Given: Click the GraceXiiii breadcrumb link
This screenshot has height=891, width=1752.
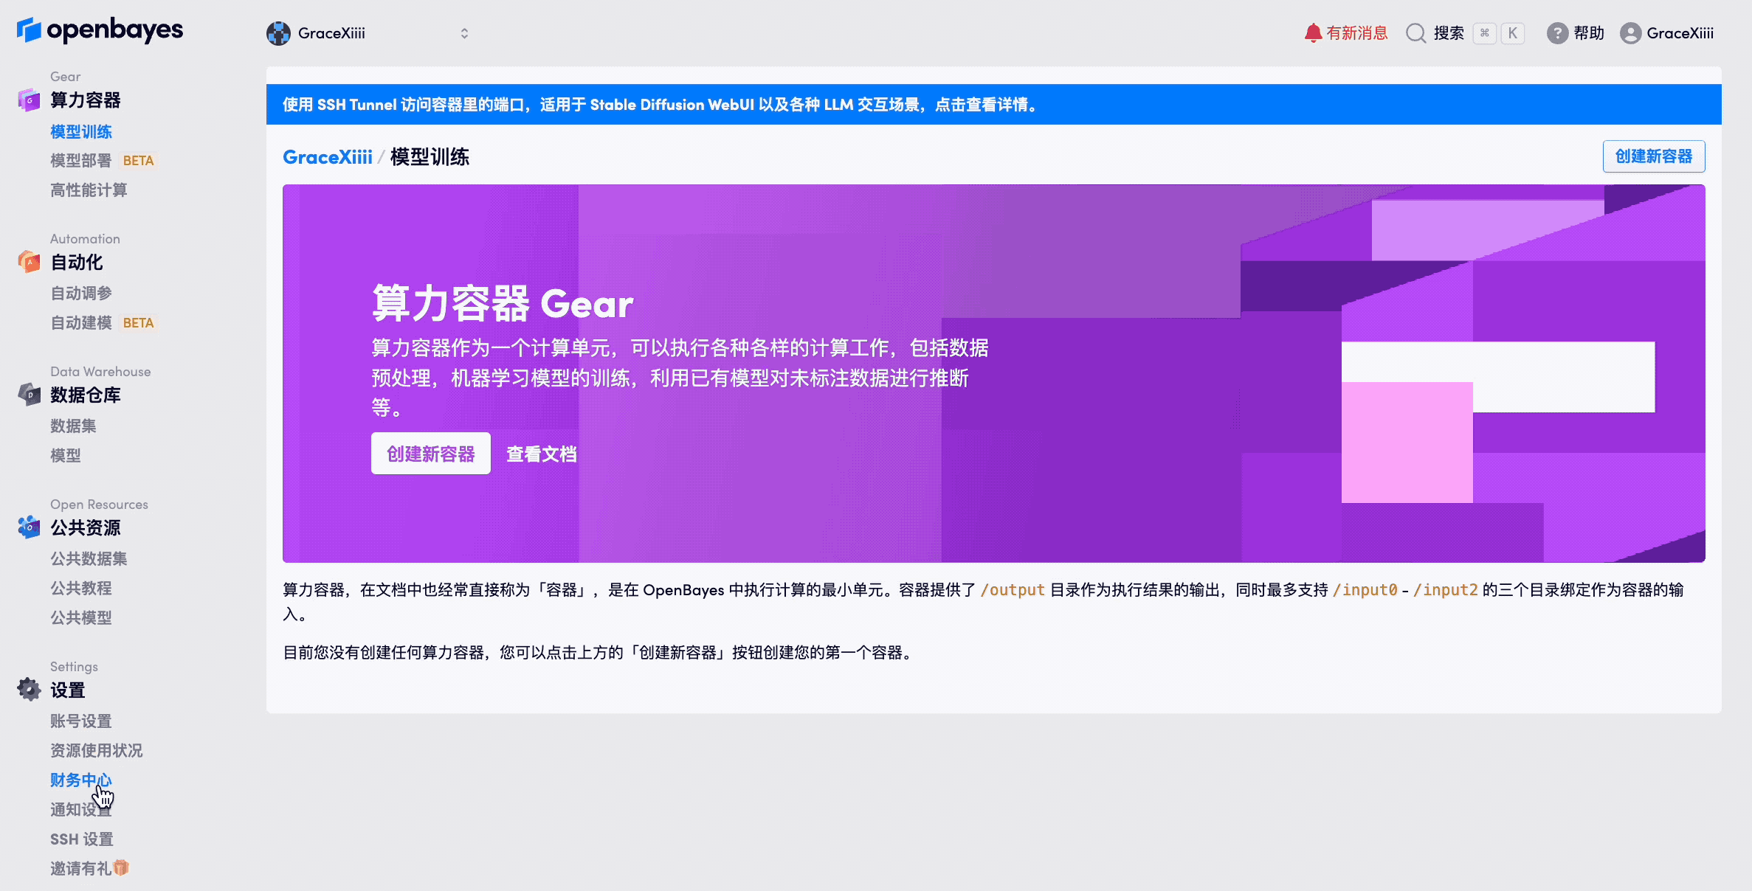Looking at the screenshot, I should pyautogui.click(x=327, y=156).
